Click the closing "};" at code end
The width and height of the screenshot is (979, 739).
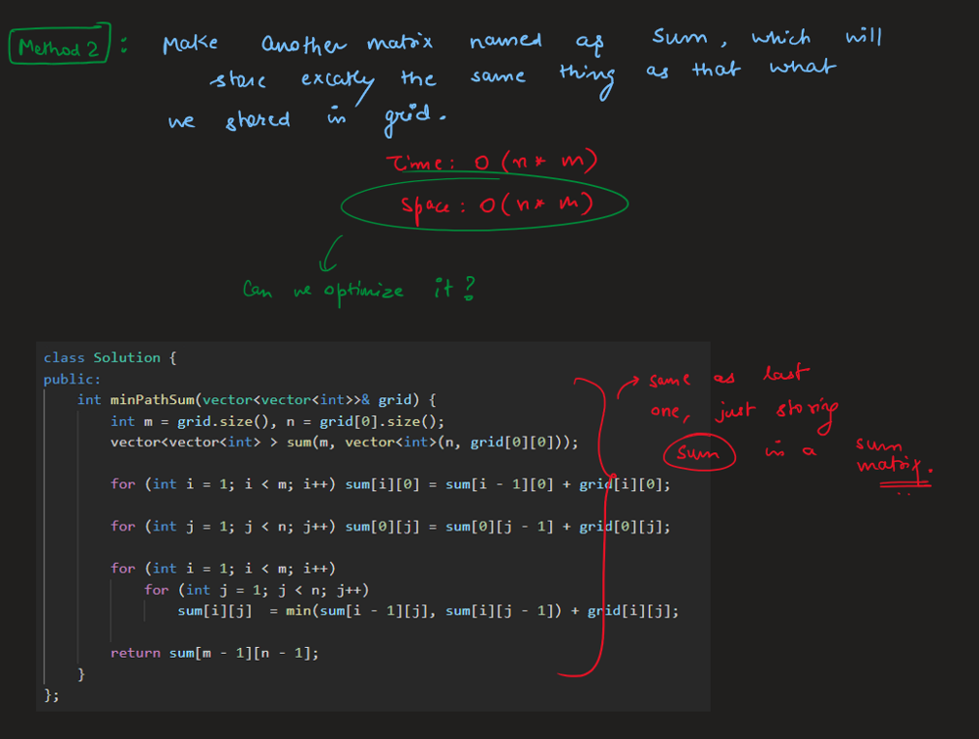point(52,694)
